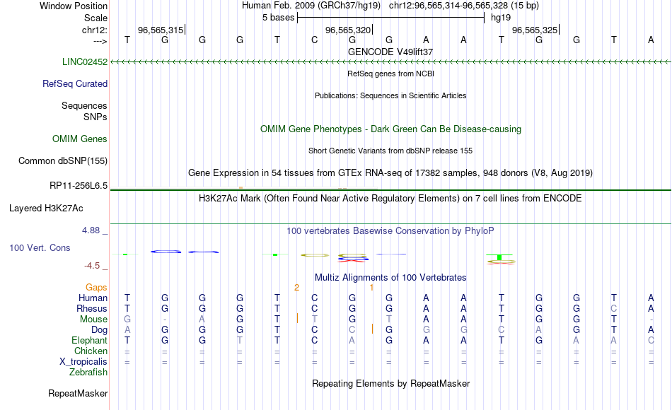Viewport: 672px width, 410px height.
Task: Click the Layered H3K27Ac track label
Action: pos(46,209)
